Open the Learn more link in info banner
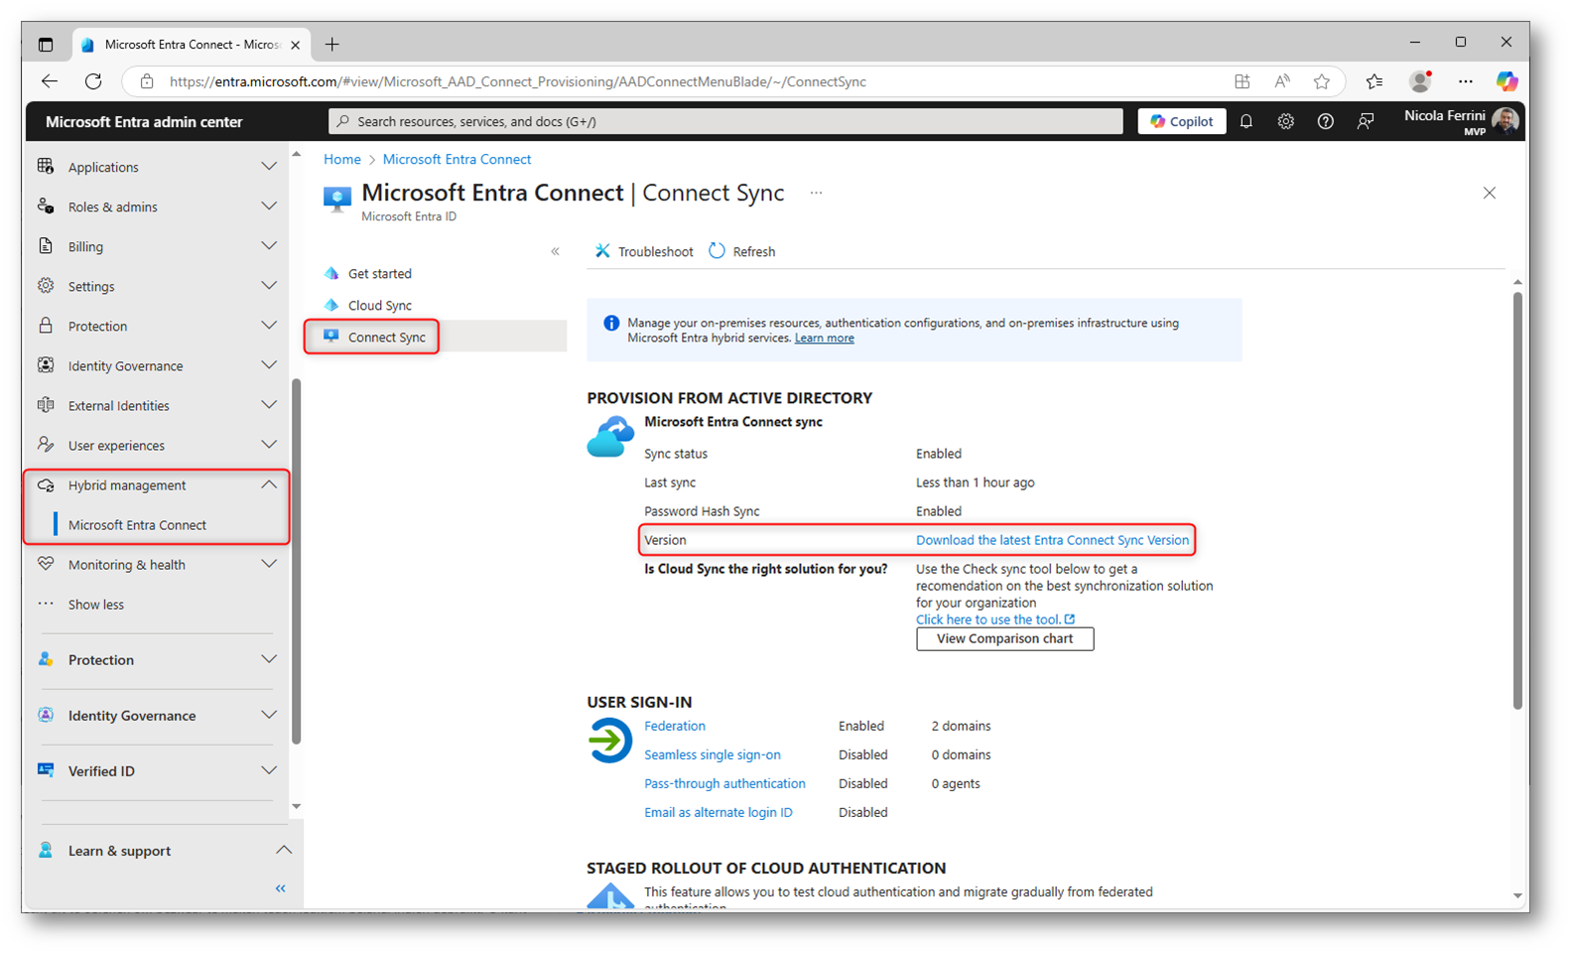Screen dimensions: 1572x955 [x=824, y=339]
